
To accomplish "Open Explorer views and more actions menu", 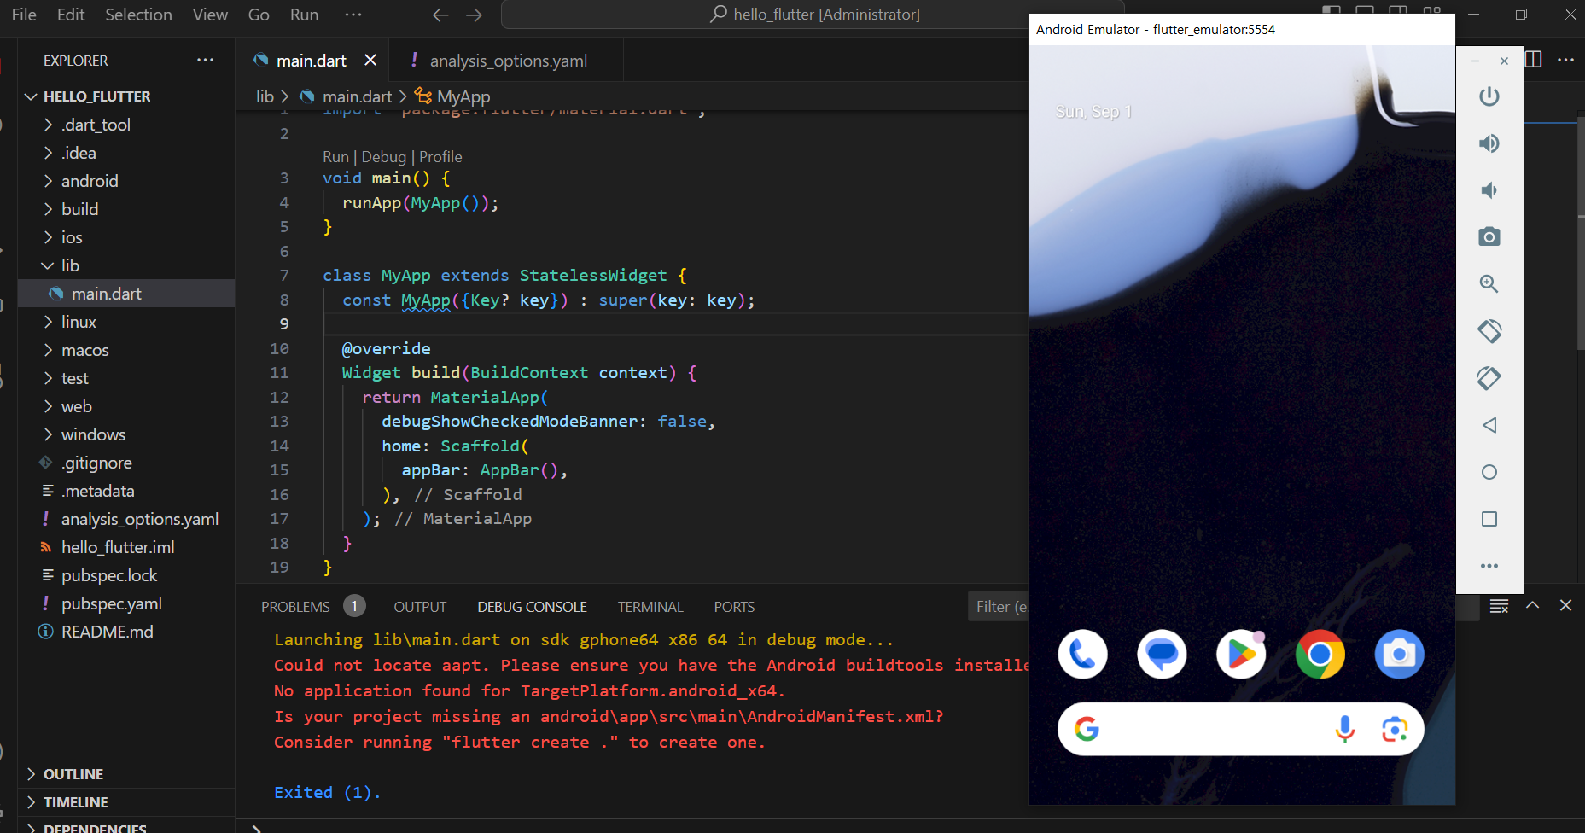I will [205, 60].
